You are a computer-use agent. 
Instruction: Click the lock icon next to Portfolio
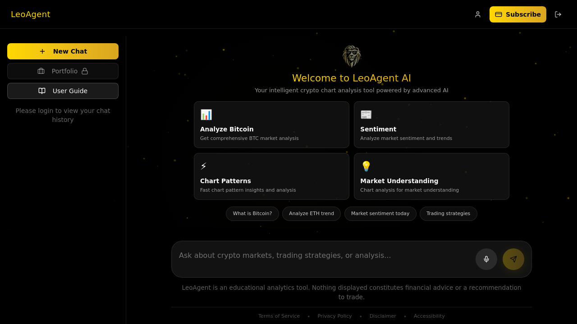coord(85,71)
